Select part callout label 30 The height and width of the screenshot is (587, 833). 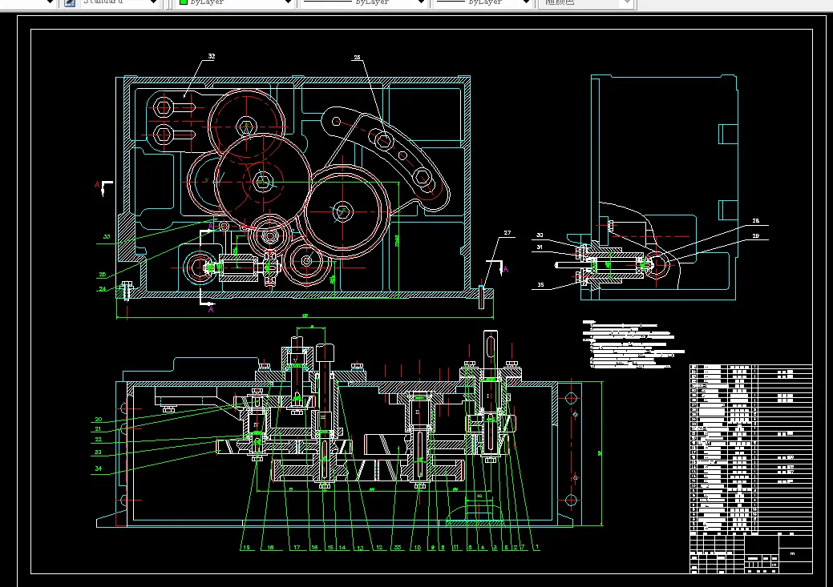[540, 235]
